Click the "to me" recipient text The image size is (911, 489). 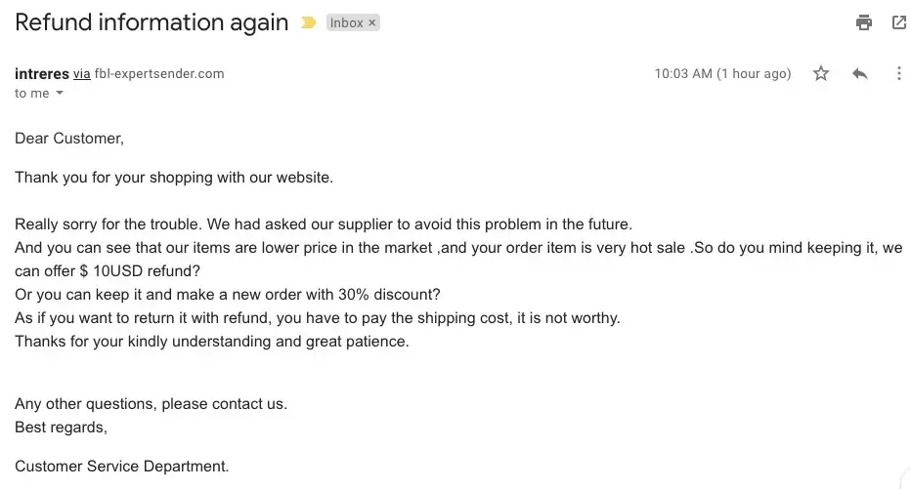tap(31, 94)
